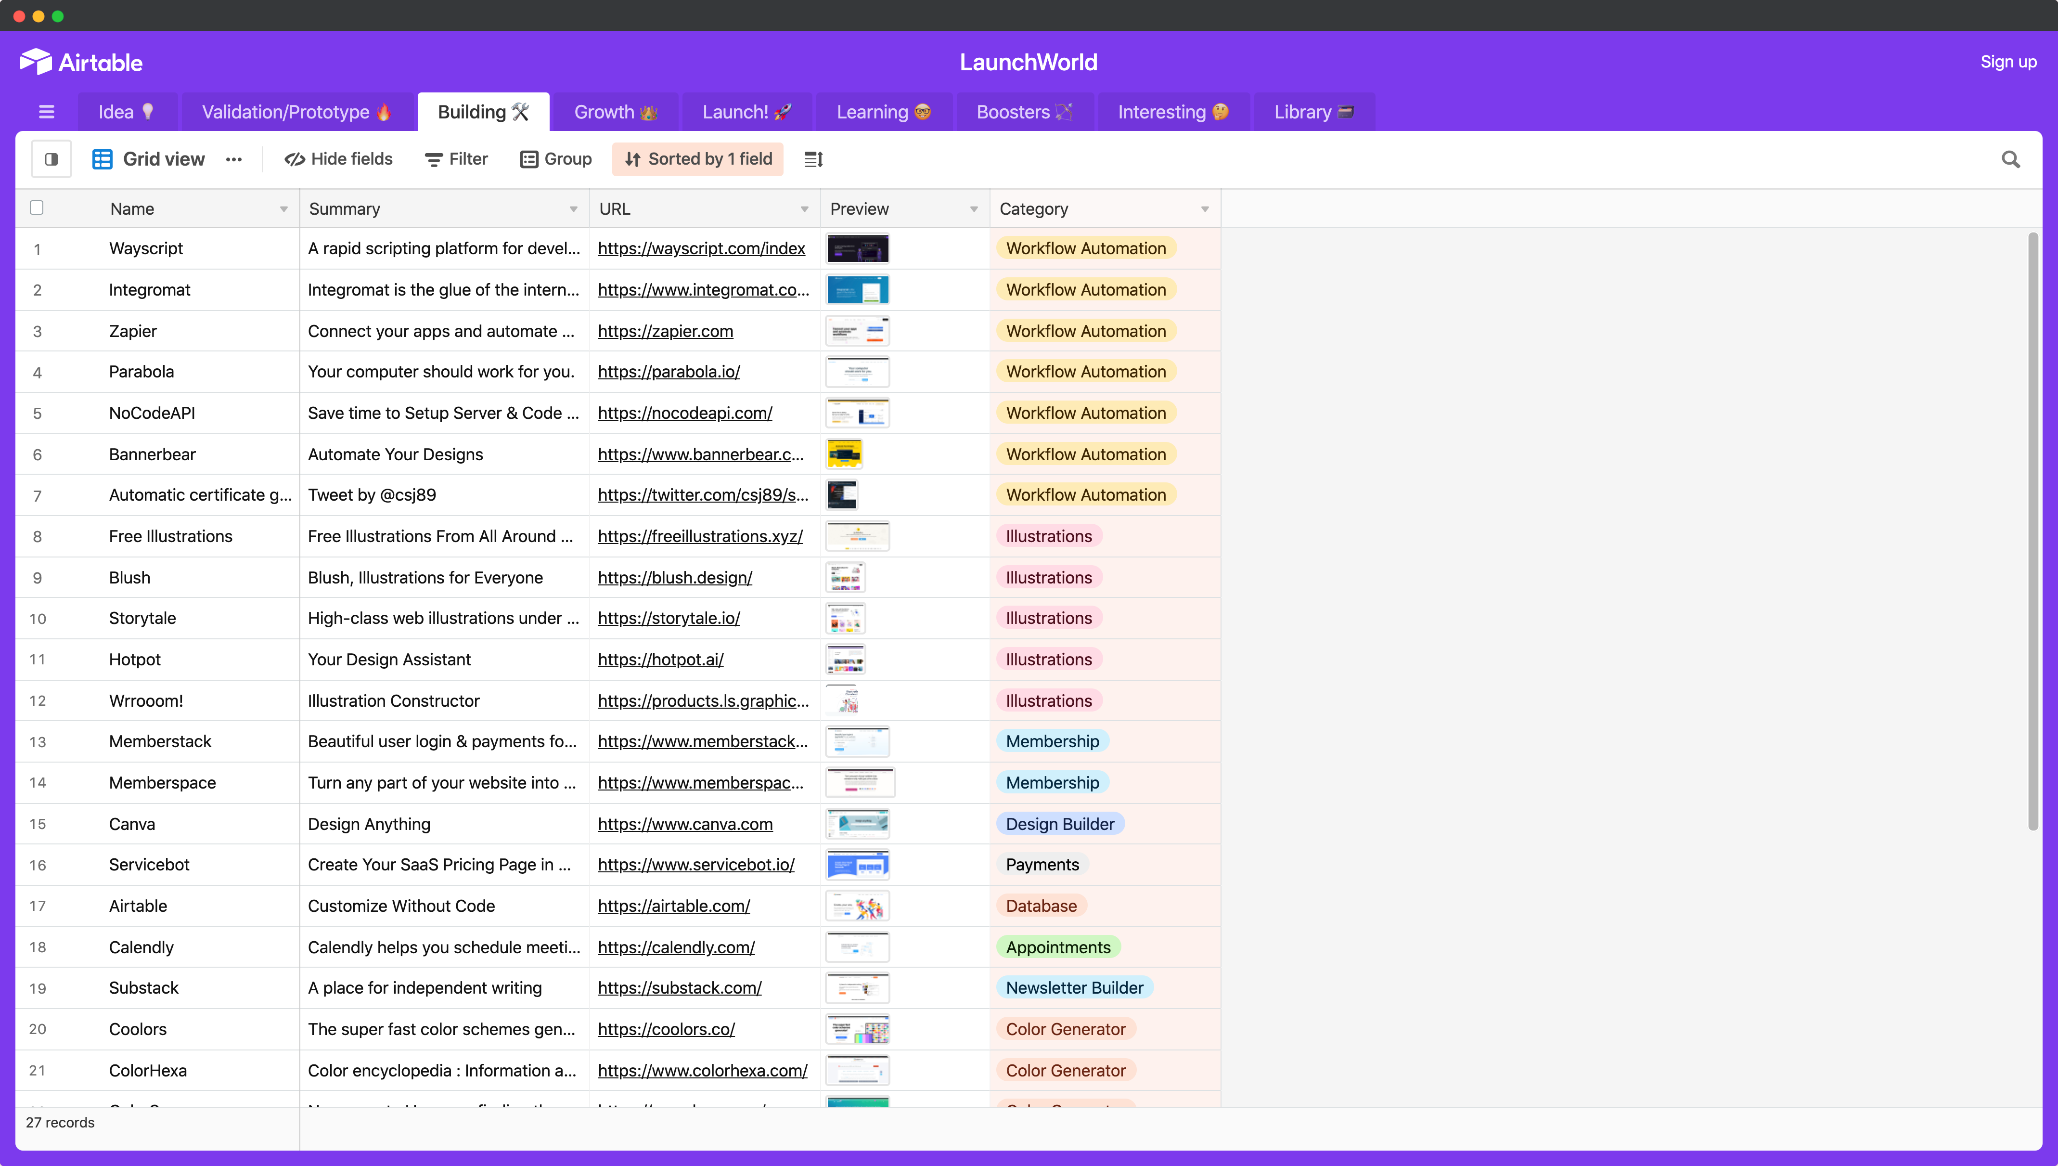Image resolution: width=2058 pixels, height=1166 pixels.
Task: Click the Wayscript preview thumbnail
Action: [857, 249]
